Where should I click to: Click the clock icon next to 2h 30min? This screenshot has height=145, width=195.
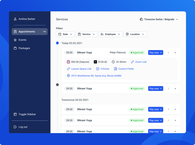click(113, 62)
